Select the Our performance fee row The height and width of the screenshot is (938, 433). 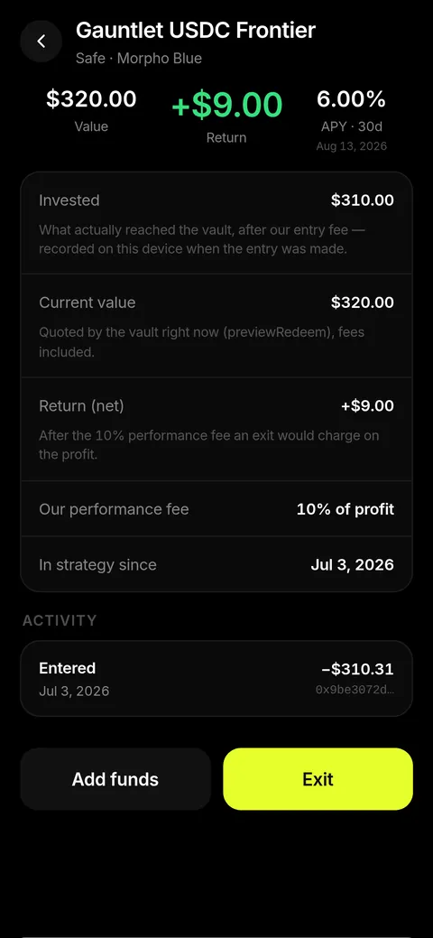(216, 508)
